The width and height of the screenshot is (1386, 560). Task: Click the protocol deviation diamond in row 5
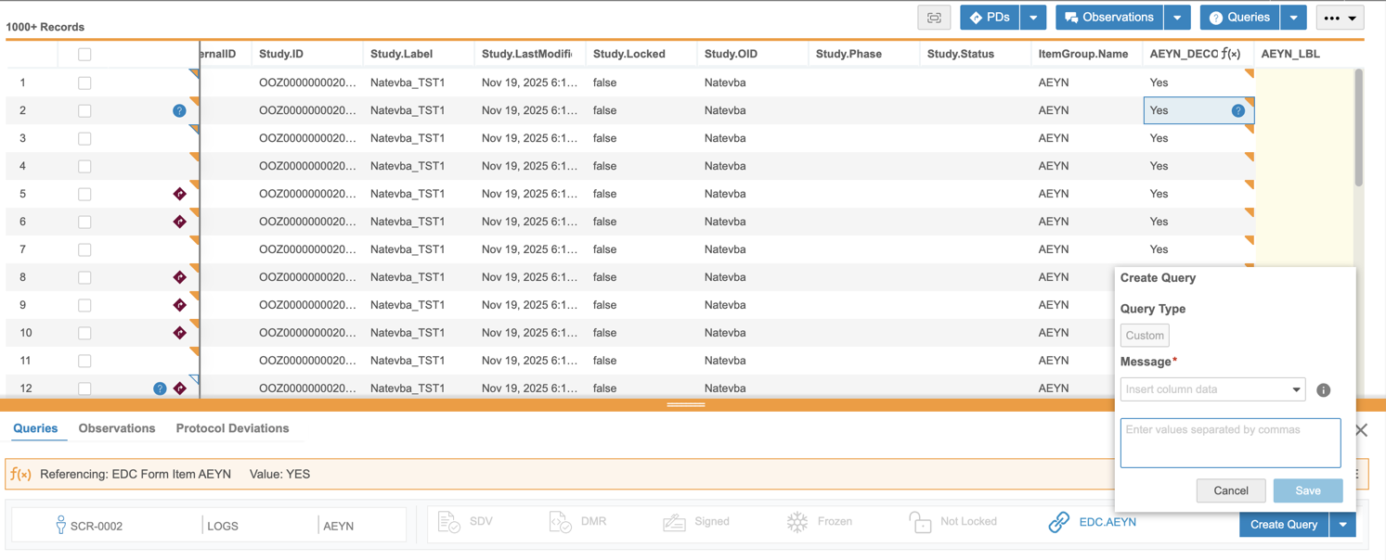pos(179,194)
